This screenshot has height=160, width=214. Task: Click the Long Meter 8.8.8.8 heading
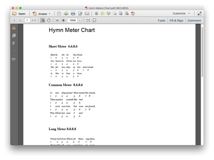(x=62, y=129)
